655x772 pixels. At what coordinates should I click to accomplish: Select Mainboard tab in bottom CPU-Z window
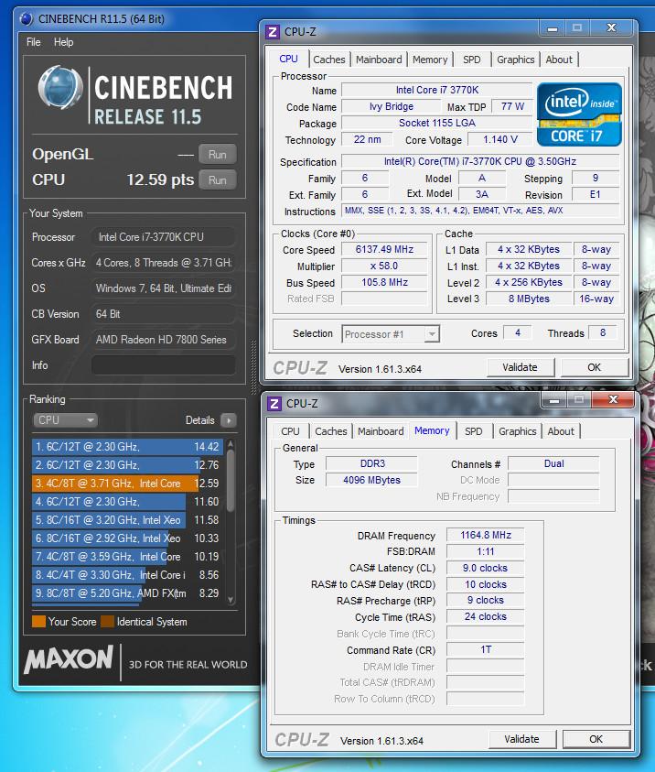click(x=381, y=431)
